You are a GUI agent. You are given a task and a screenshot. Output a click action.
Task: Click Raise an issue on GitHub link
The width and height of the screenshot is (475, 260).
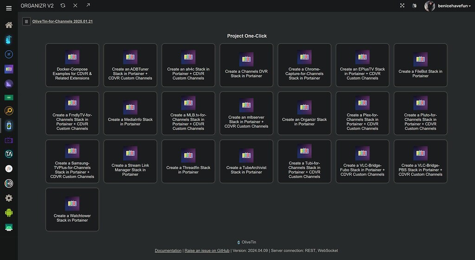pyautogui.click(x=207, y=251)
